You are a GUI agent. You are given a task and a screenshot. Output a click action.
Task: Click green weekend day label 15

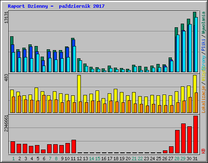(x=97, y=159)
